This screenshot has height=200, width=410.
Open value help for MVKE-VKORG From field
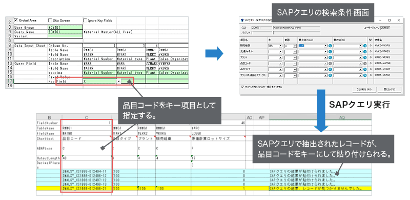(x=330, y=46)
